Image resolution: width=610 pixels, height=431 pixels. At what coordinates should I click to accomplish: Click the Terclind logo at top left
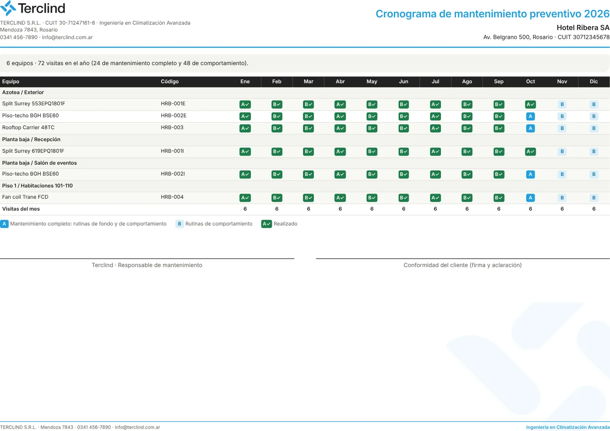click(x=33, y=9)
